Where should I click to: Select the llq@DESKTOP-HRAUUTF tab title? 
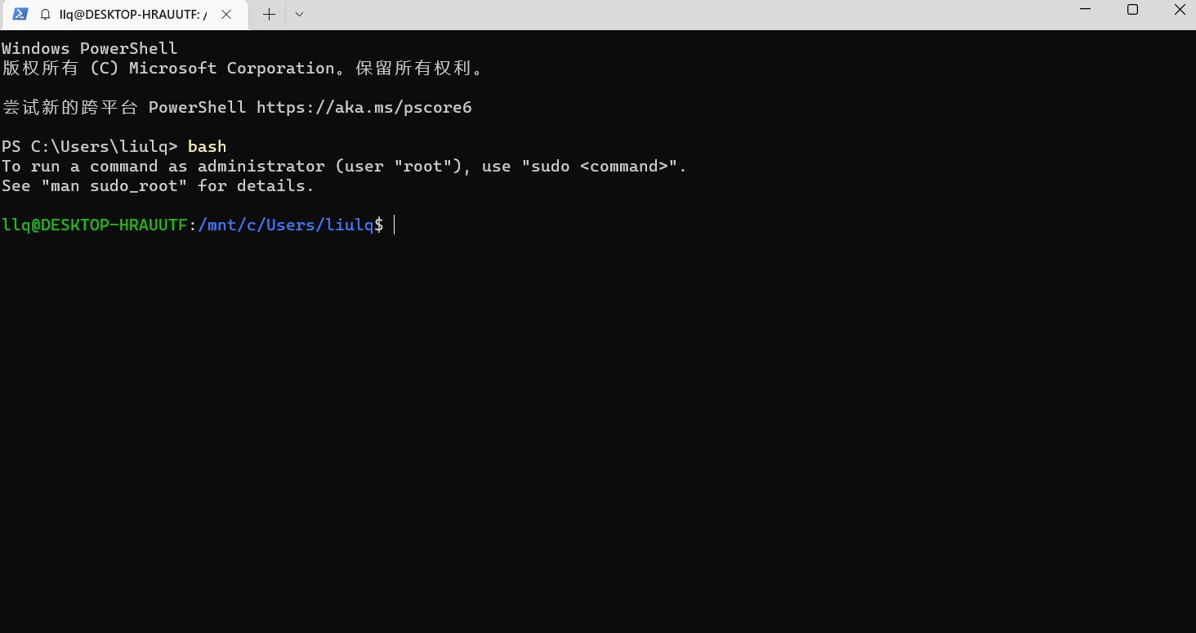coord(133,15)
